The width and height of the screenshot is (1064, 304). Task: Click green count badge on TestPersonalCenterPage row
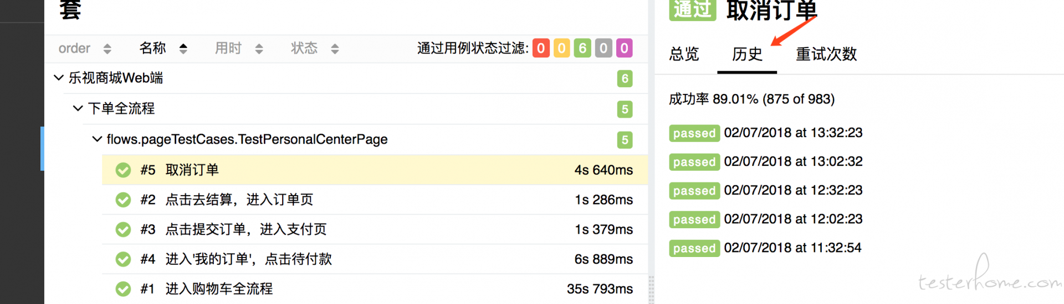tap(625, 140)
